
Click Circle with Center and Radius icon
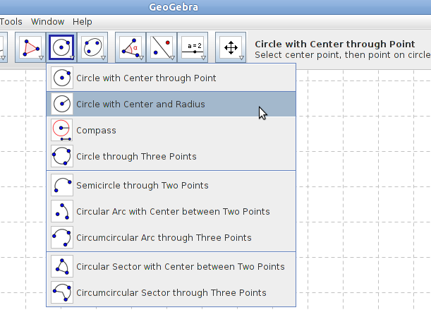point(62,104)
